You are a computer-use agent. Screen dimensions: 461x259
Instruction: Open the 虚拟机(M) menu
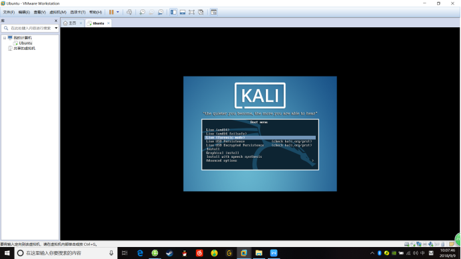click(x=58, y=12)
